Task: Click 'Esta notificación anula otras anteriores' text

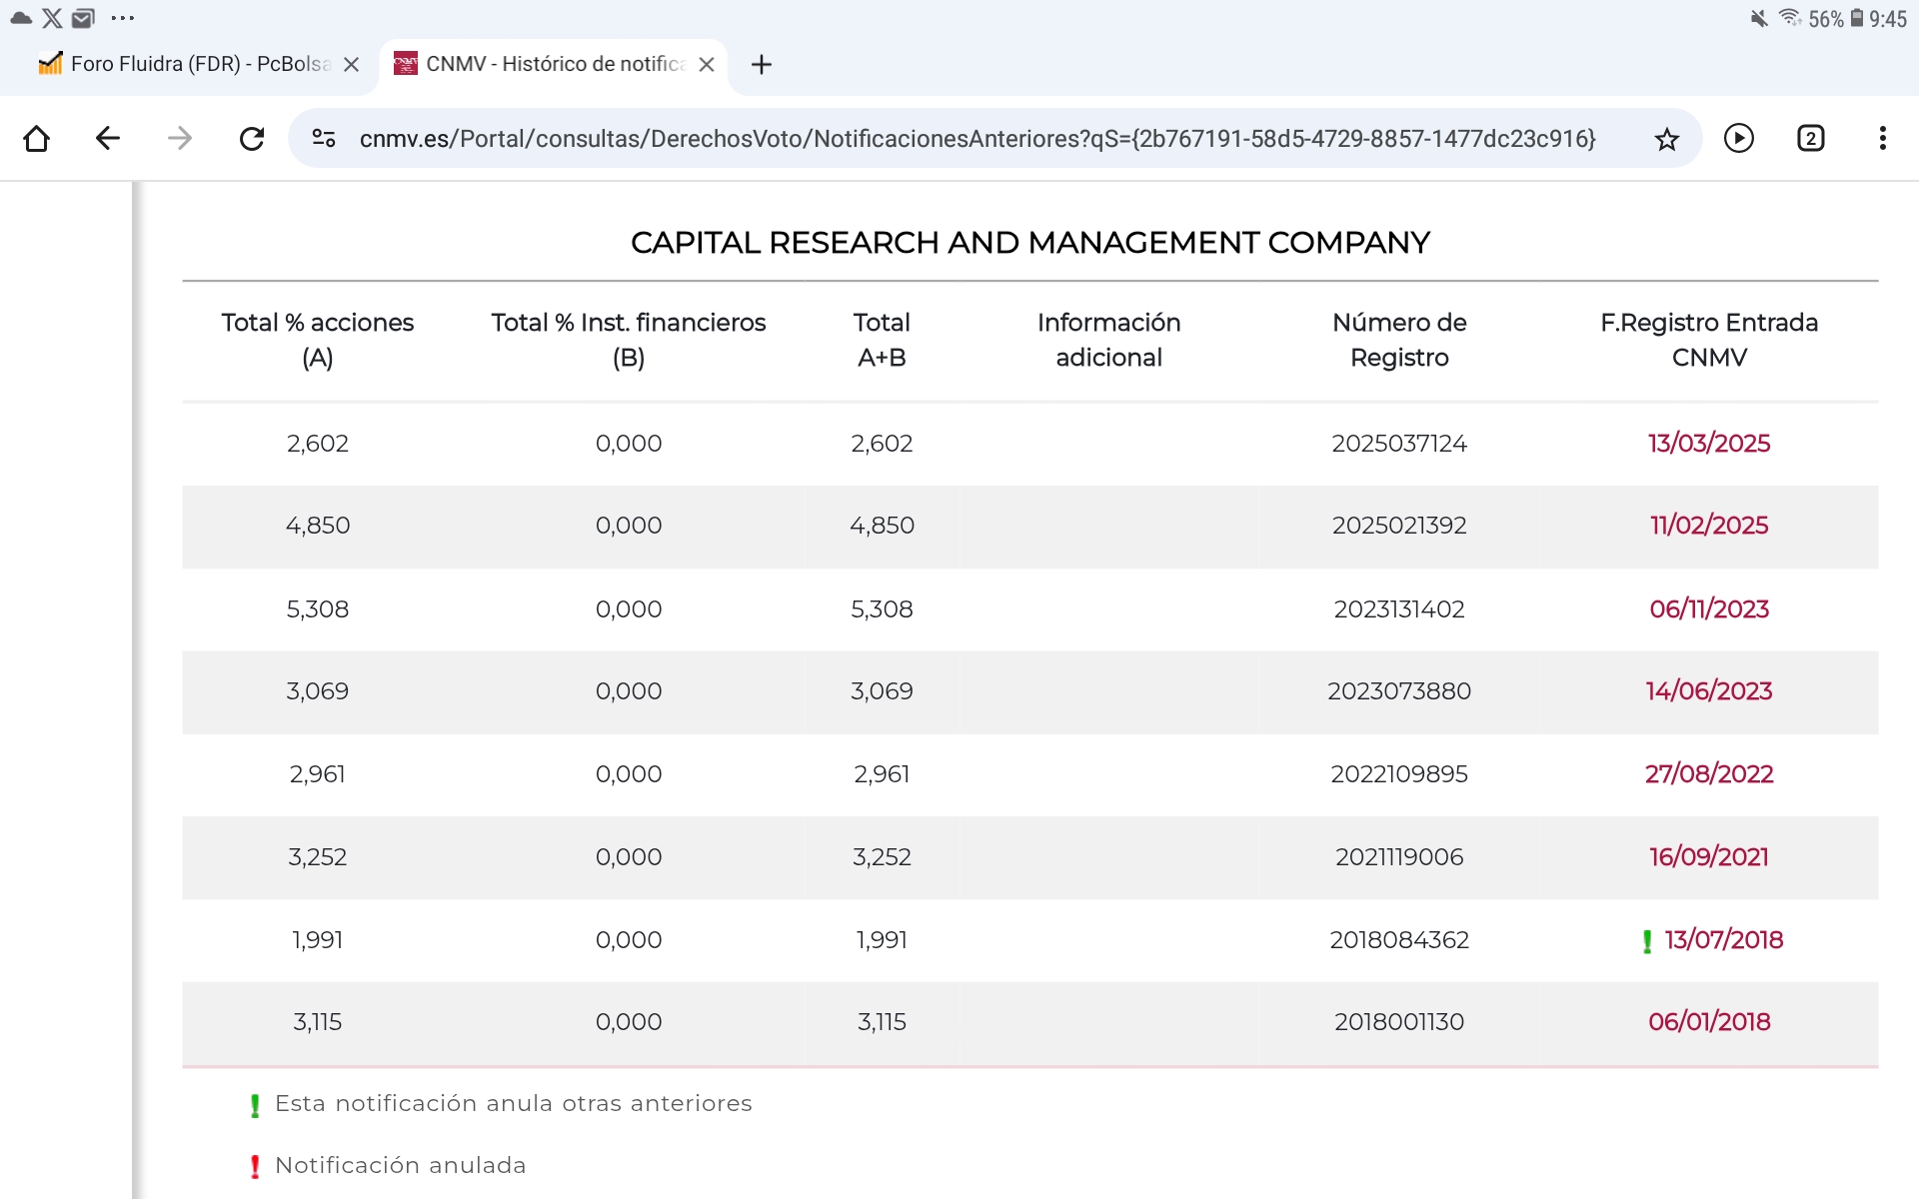Action: pos(514,1103)
